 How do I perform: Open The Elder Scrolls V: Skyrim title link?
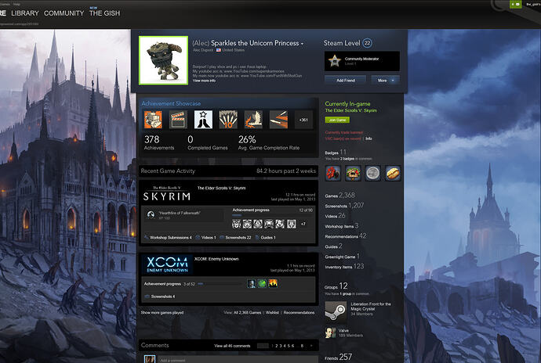point(221,188)
